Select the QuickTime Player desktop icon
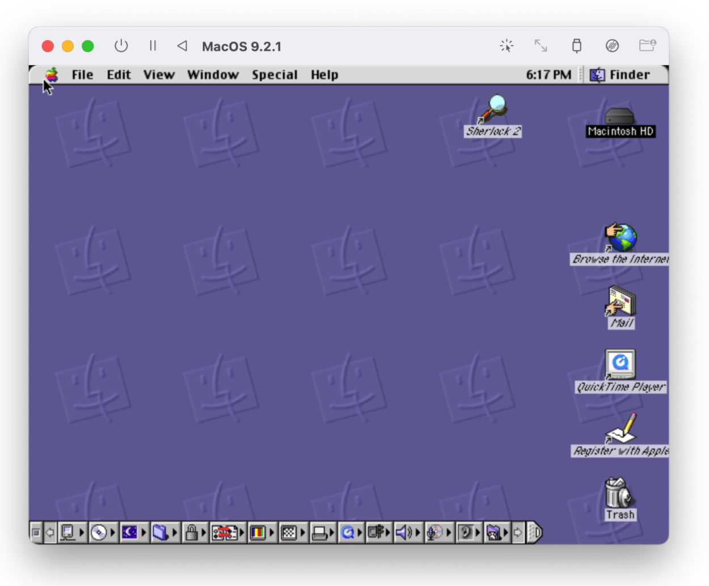The image size is (709, 586). pos(621,364)
